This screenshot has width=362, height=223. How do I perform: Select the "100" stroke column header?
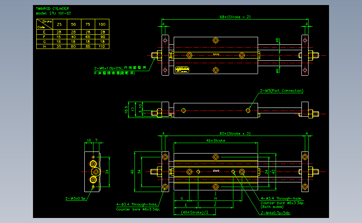(x=102, y=24)
